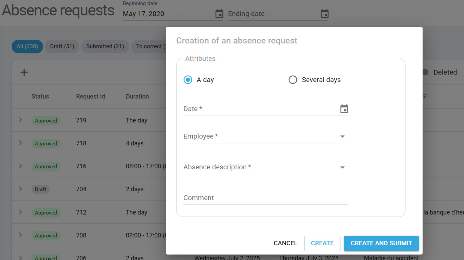Select the 'A day' radio option
Image resolution: width=464 pixels, height=260 pixels.
188,80
